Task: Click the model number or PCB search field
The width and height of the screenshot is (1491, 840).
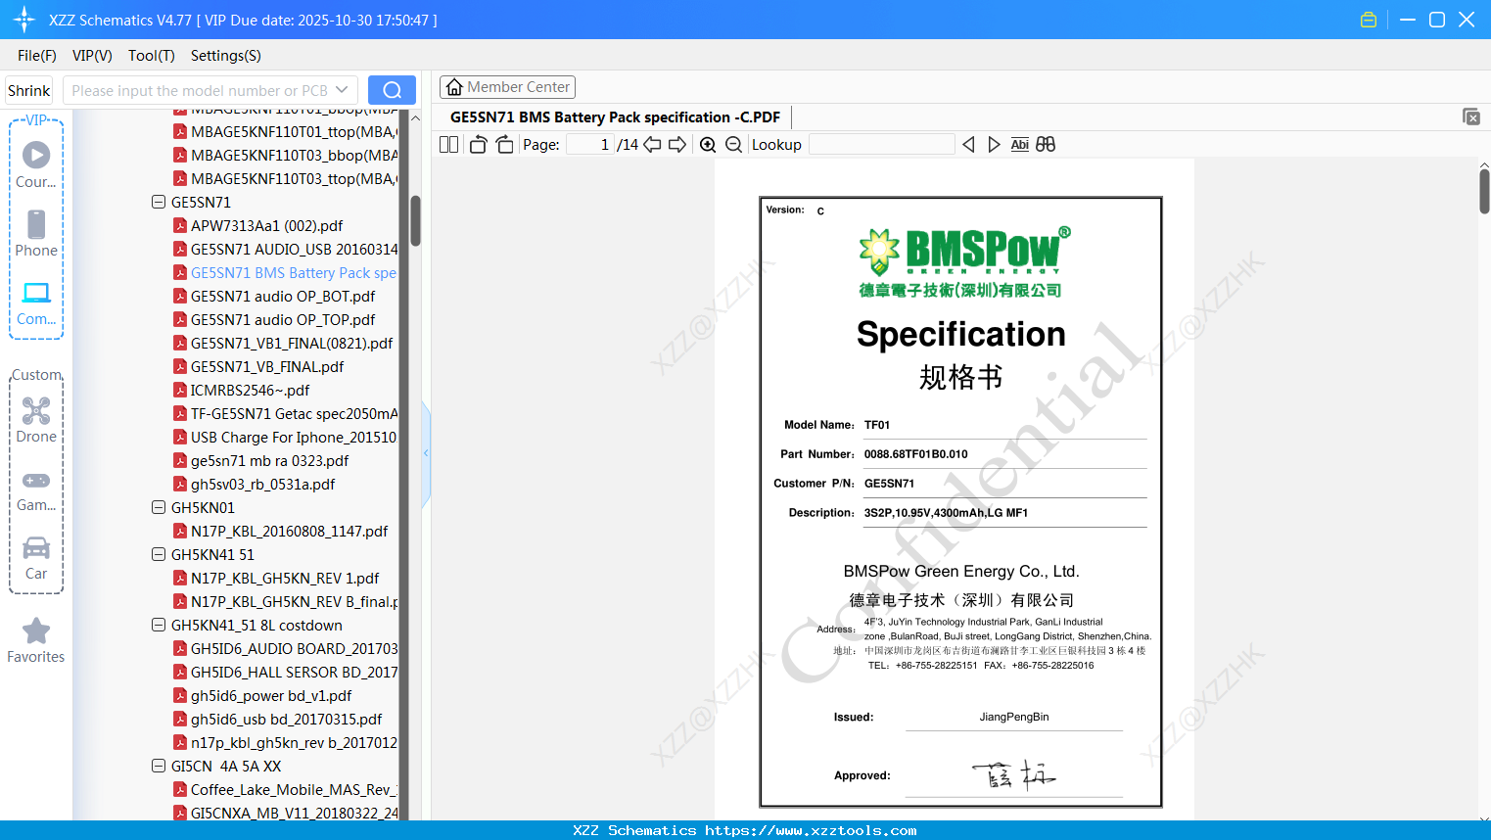Action: click(201, 90)
